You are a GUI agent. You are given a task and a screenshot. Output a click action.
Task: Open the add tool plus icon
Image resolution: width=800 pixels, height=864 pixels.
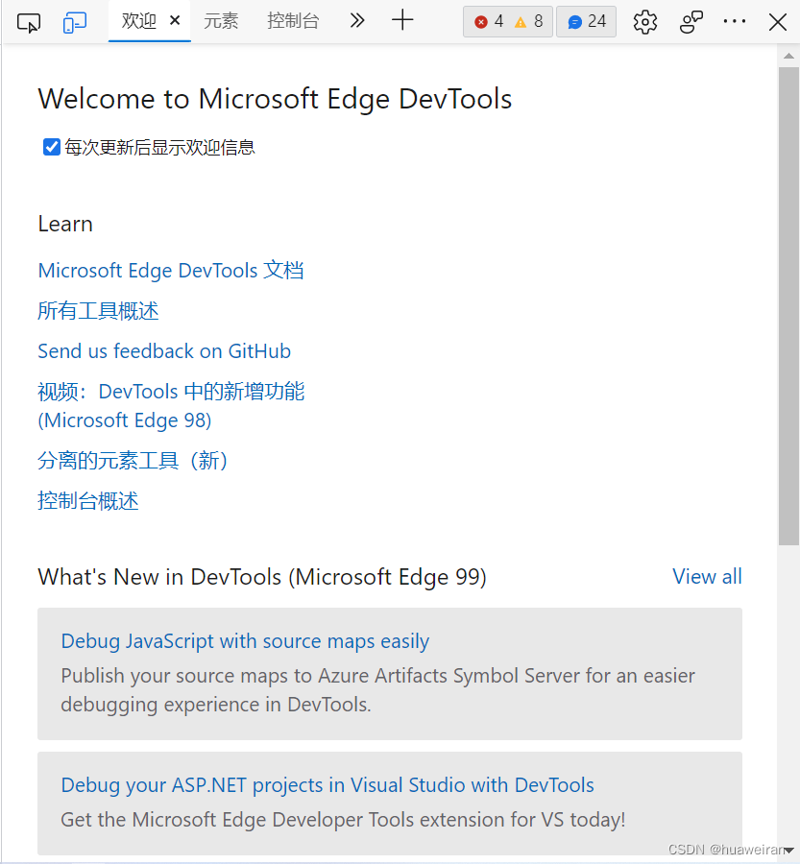coord(402,20)
